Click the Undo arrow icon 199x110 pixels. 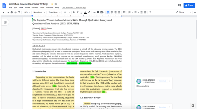click(4, 12)
